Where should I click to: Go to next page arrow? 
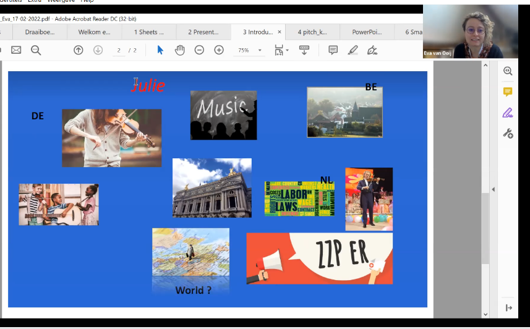[x=98, y=50]
